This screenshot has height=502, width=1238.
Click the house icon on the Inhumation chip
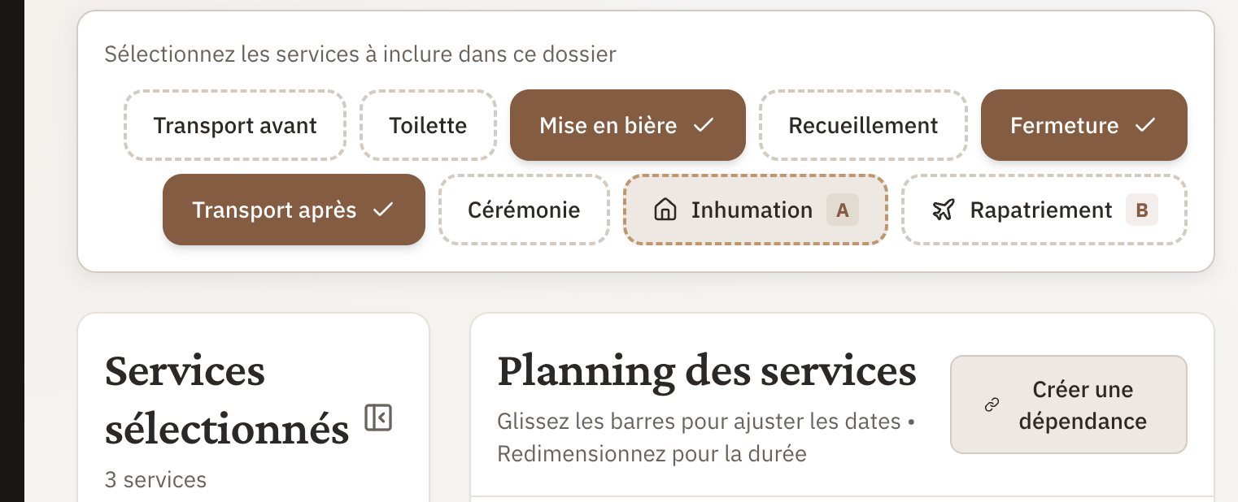pyautogui.click(x=665, y=210)
